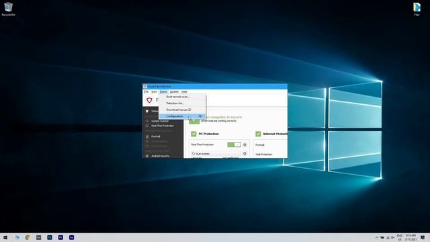Click Android Security sidebar icon
Image resolution: width=430 pixels, height=242 pixels.
[147, 156]
